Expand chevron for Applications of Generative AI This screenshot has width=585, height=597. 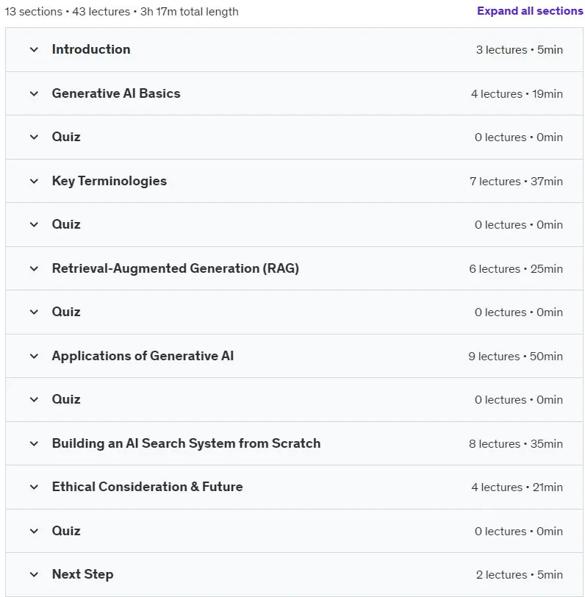coord(34,357)
